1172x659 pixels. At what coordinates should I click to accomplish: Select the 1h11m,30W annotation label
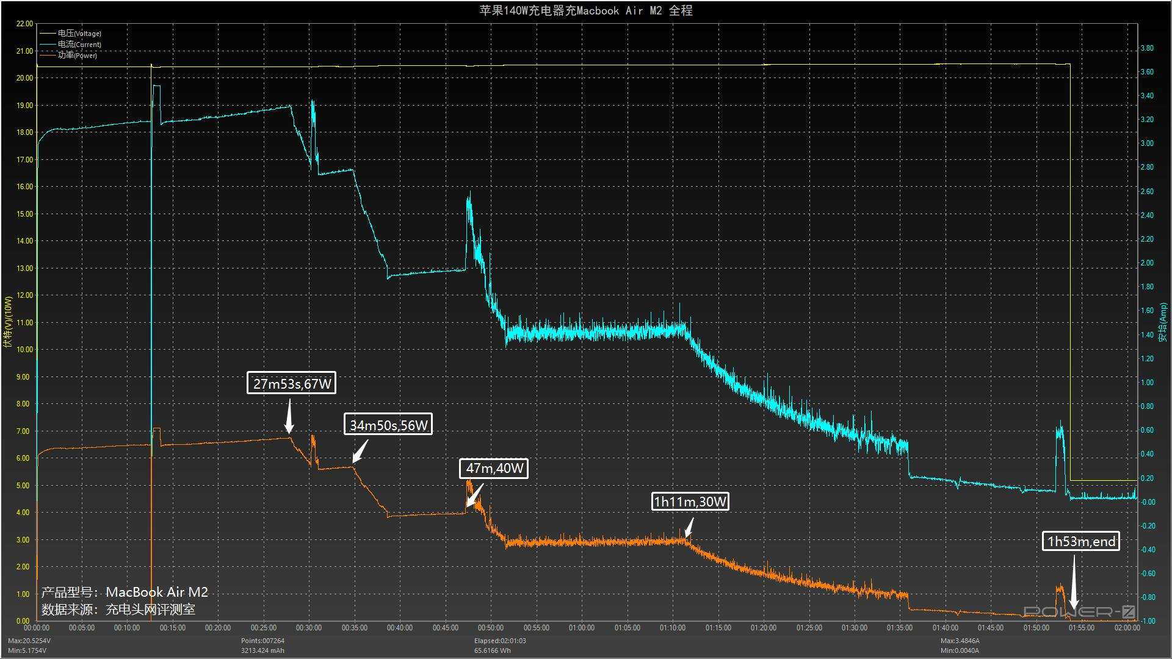[690, 502]
